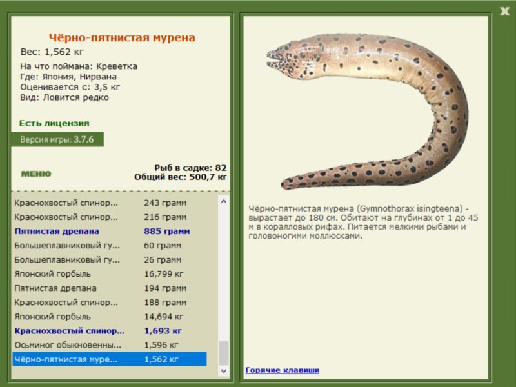Select Японский горбыль 14,694 кг row

click(x=110, y=317)
